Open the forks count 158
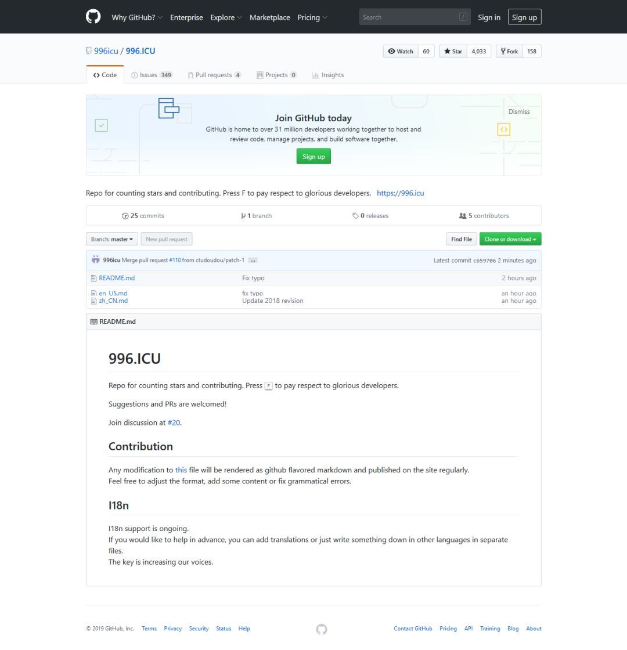627x650 pixels. click(x=532, y=52)
